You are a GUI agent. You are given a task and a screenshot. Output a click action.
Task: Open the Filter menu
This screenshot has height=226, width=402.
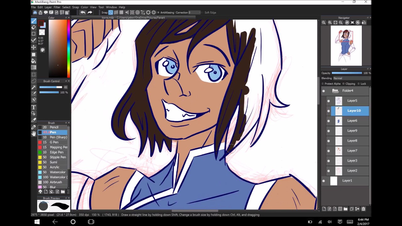57,7
